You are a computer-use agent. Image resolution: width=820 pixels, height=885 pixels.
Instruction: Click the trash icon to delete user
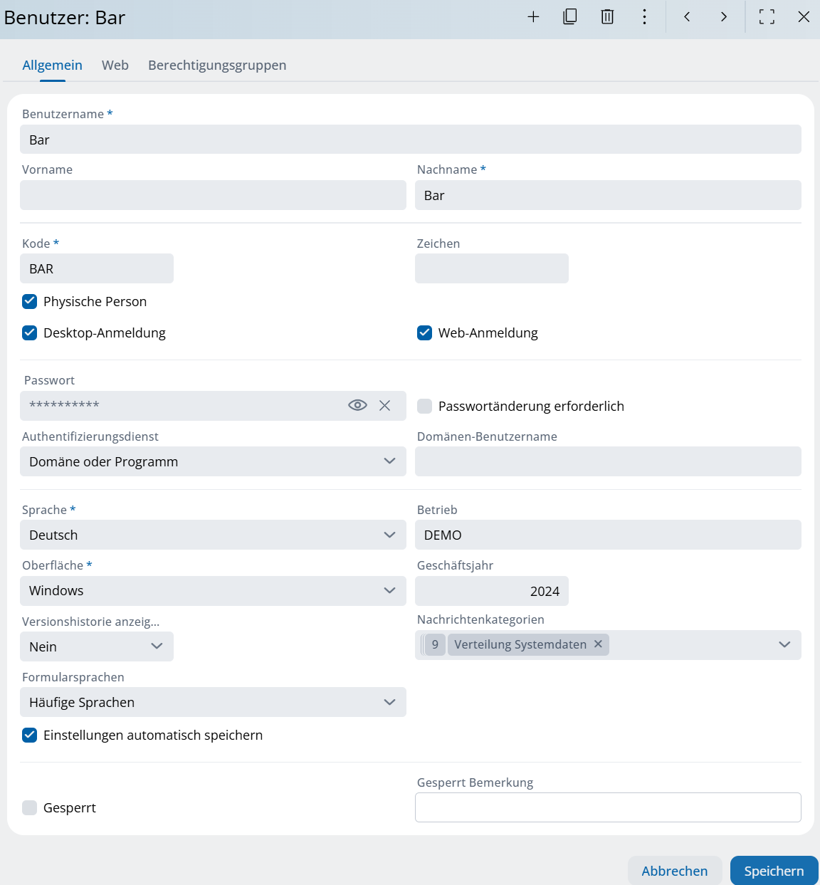coord(607,17)
